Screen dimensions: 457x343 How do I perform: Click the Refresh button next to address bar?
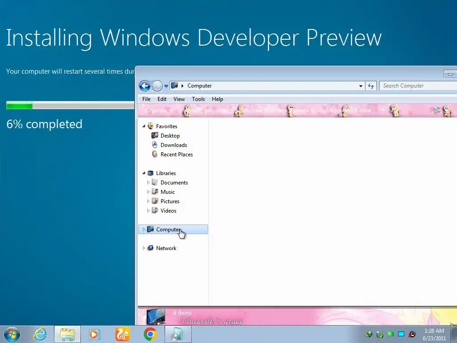click(371, 86)
